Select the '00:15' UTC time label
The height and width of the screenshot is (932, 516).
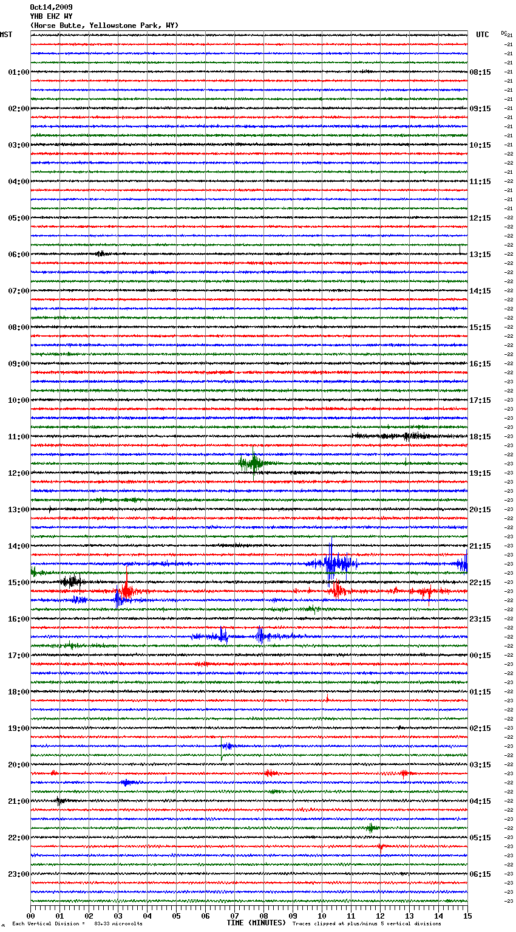click(480, 656)
